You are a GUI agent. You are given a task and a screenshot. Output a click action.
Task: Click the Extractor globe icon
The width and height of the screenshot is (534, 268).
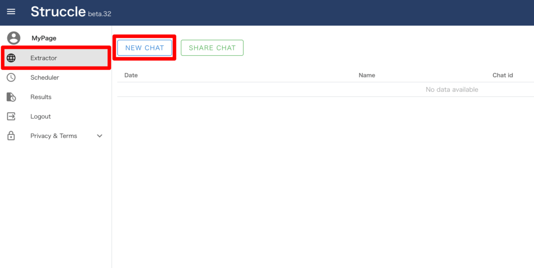[11, 58]
